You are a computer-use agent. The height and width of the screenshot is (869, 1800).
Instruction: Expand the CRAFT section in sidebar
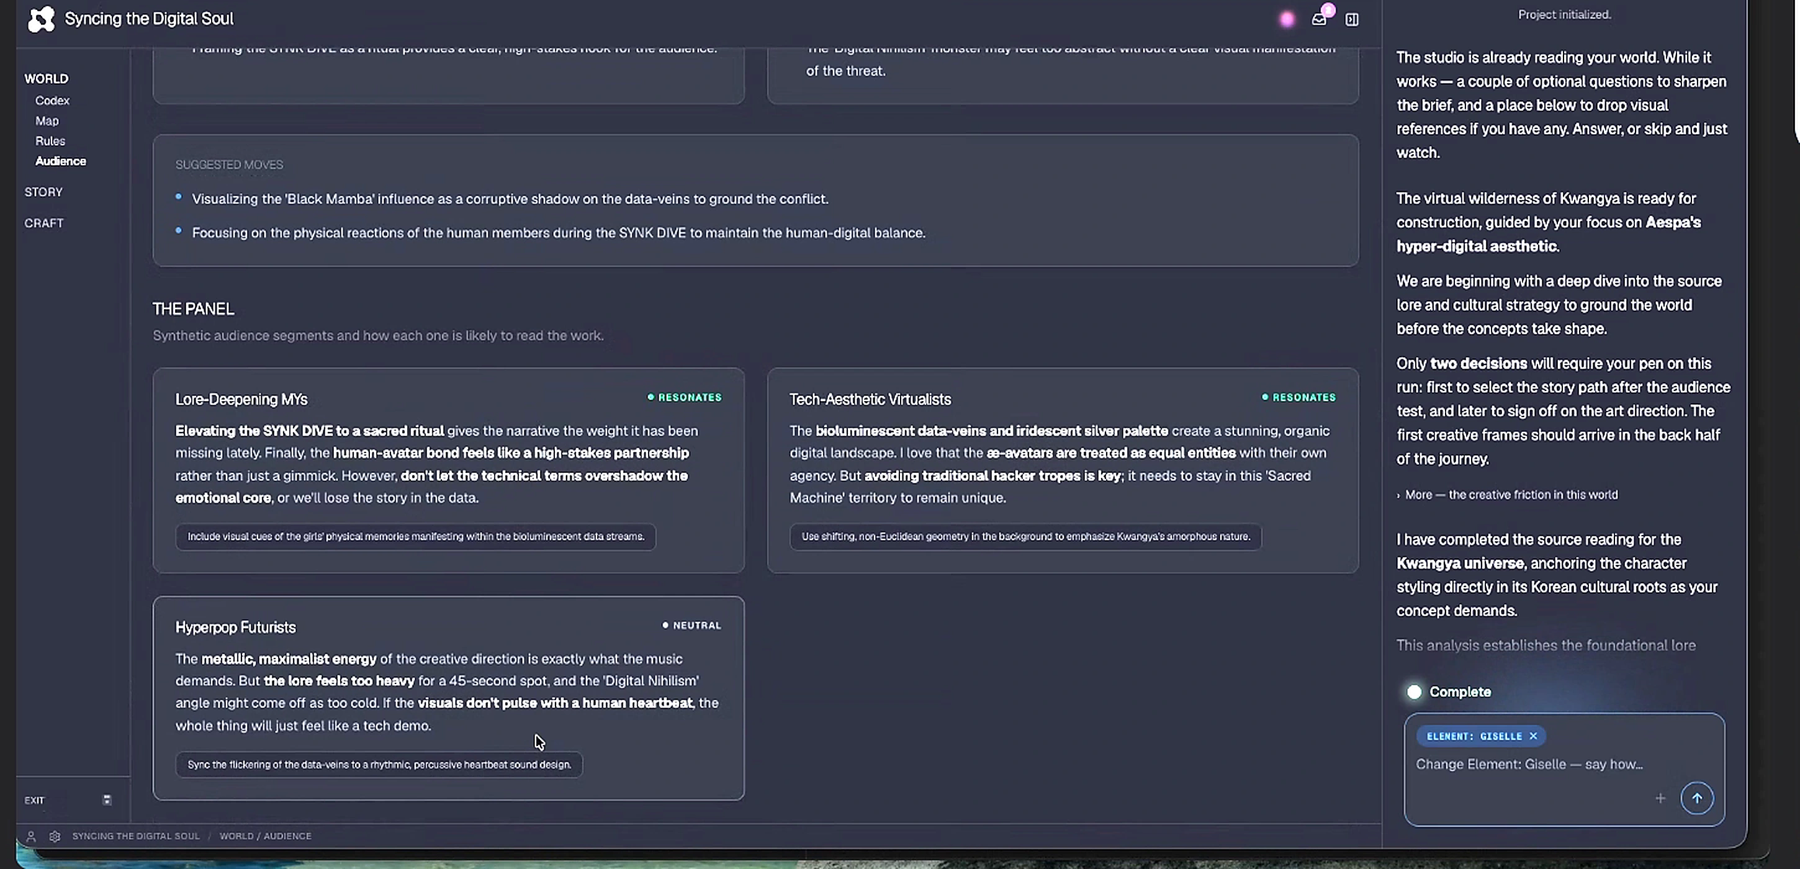click(44, 223)
